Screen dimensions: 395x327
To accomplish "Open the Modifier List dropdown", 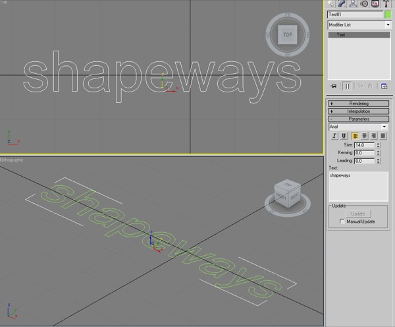I will click(x=359, y=25).
